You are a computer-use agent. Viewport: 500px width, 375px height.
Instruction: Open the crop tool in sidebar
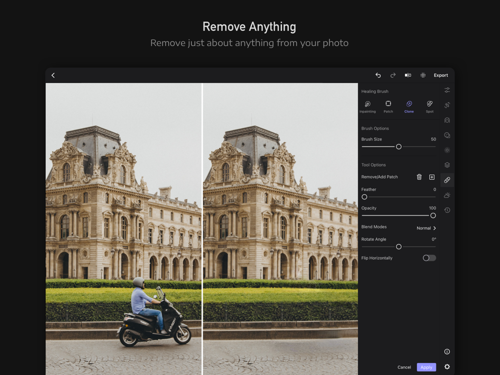447,105
